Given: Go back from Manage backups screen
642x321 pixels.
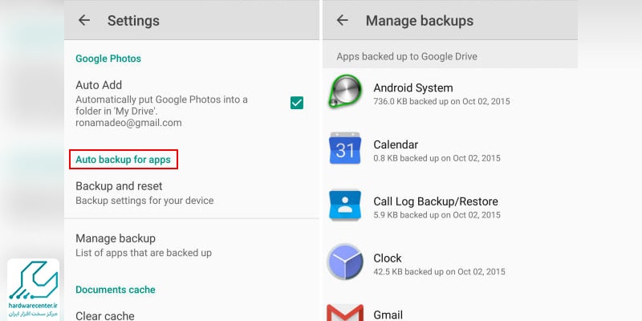Looking at the screenshot, I should point(342,20).
